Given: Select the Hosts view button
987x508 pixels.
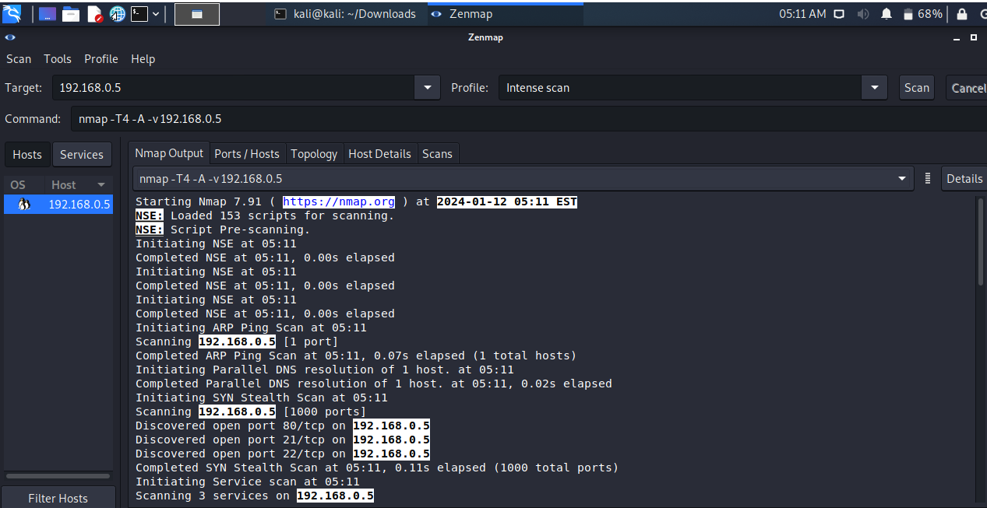Looking at the screenshot, I should click(x=27, y=154).
